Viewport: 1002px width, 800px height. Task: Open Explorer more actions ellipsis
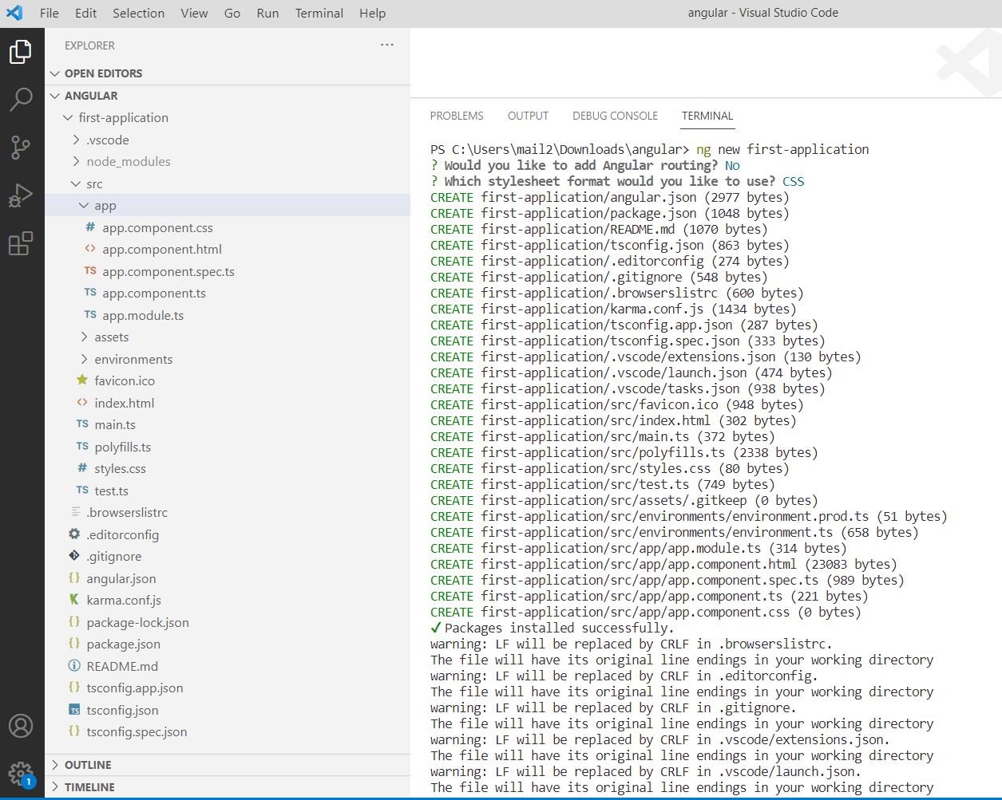(x=387, y=45)
